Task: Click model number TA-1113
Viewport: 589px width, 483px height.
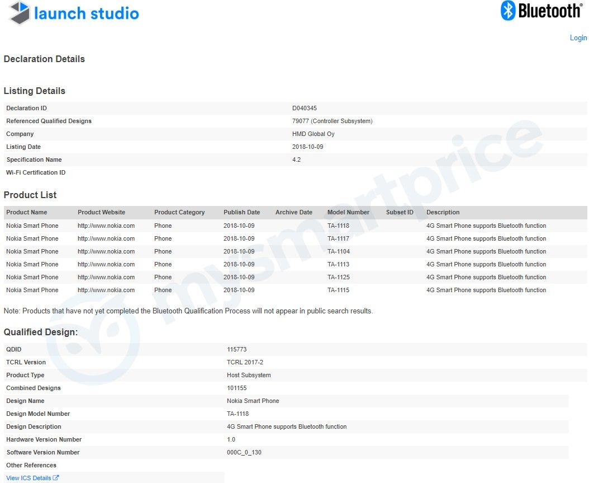Action: [x=338, y=264]
